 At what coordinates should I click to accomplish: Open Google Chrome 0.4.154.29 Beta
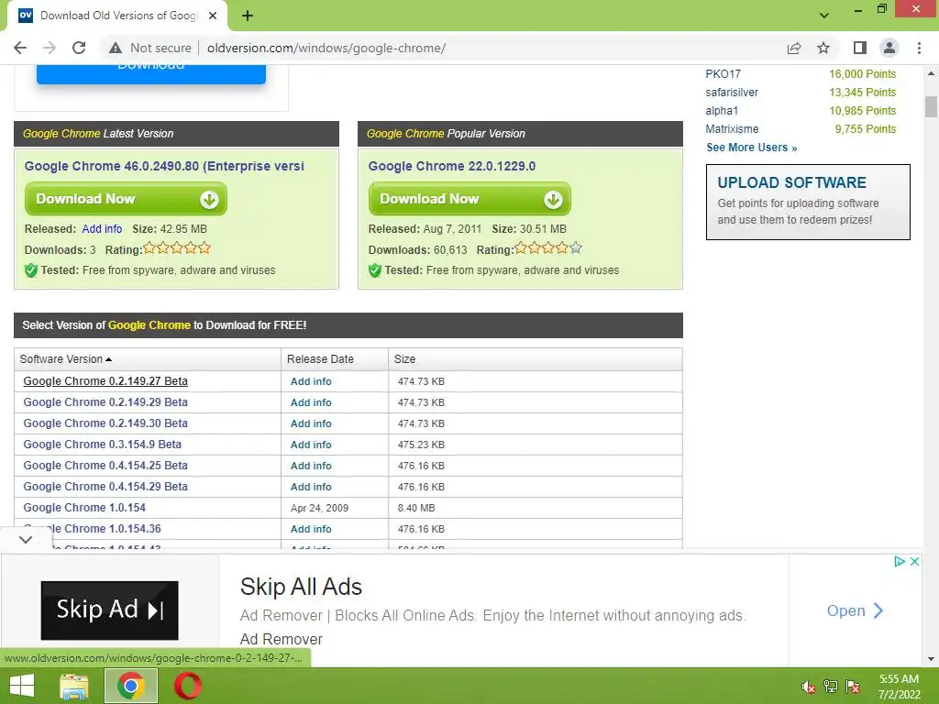[105, 487]
